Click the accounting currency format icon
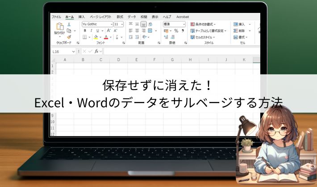The width and height of the screenshot is (317, 187). tap(166, 31)
